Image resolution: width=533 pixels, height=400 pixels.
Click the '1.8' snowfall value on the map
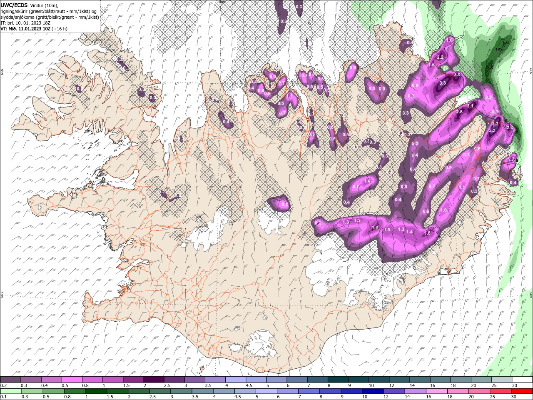pyautogui.click(x=427, y=233)
